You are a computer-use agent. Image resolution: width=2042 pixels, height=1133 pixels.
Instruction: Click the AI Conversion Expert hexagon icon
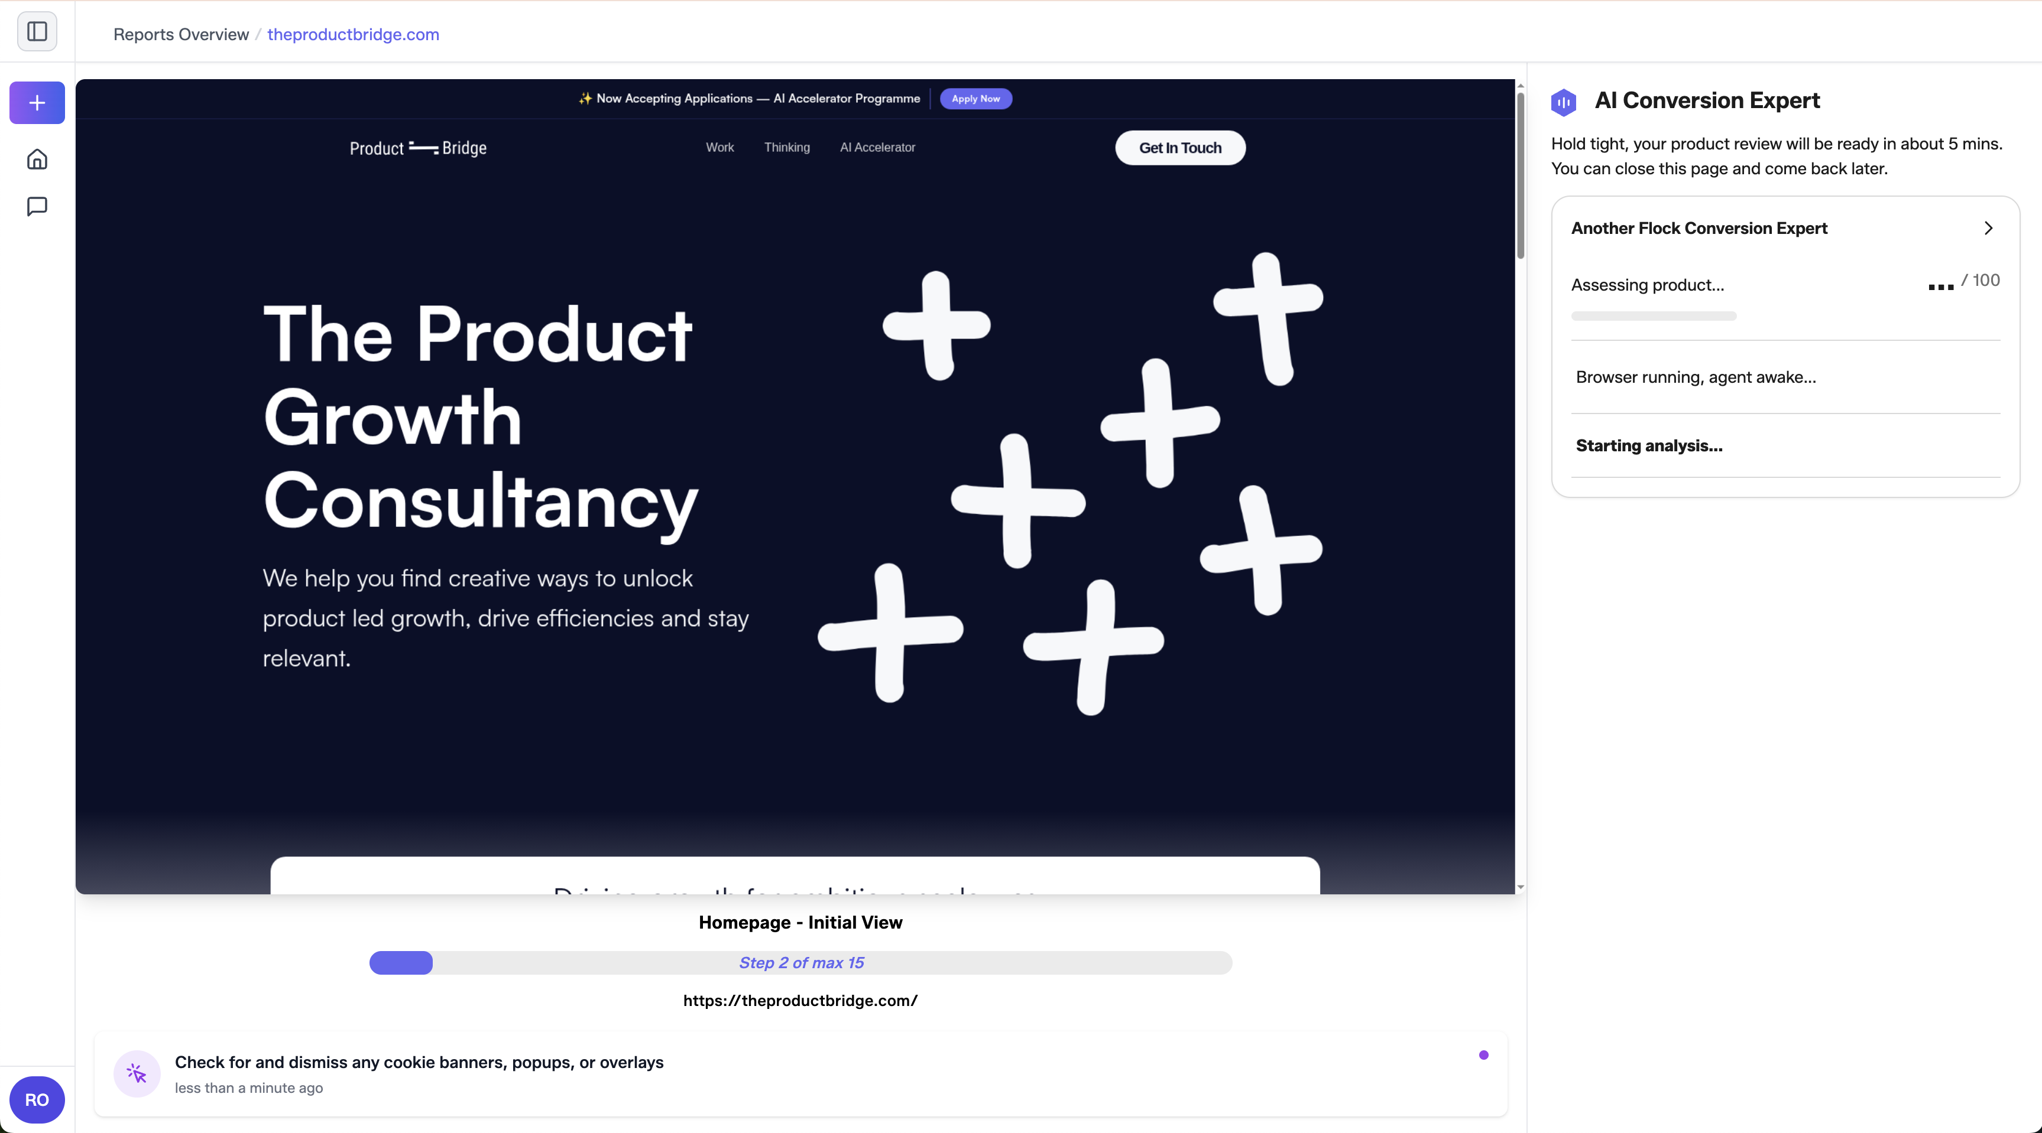[x=1563, y=102]
